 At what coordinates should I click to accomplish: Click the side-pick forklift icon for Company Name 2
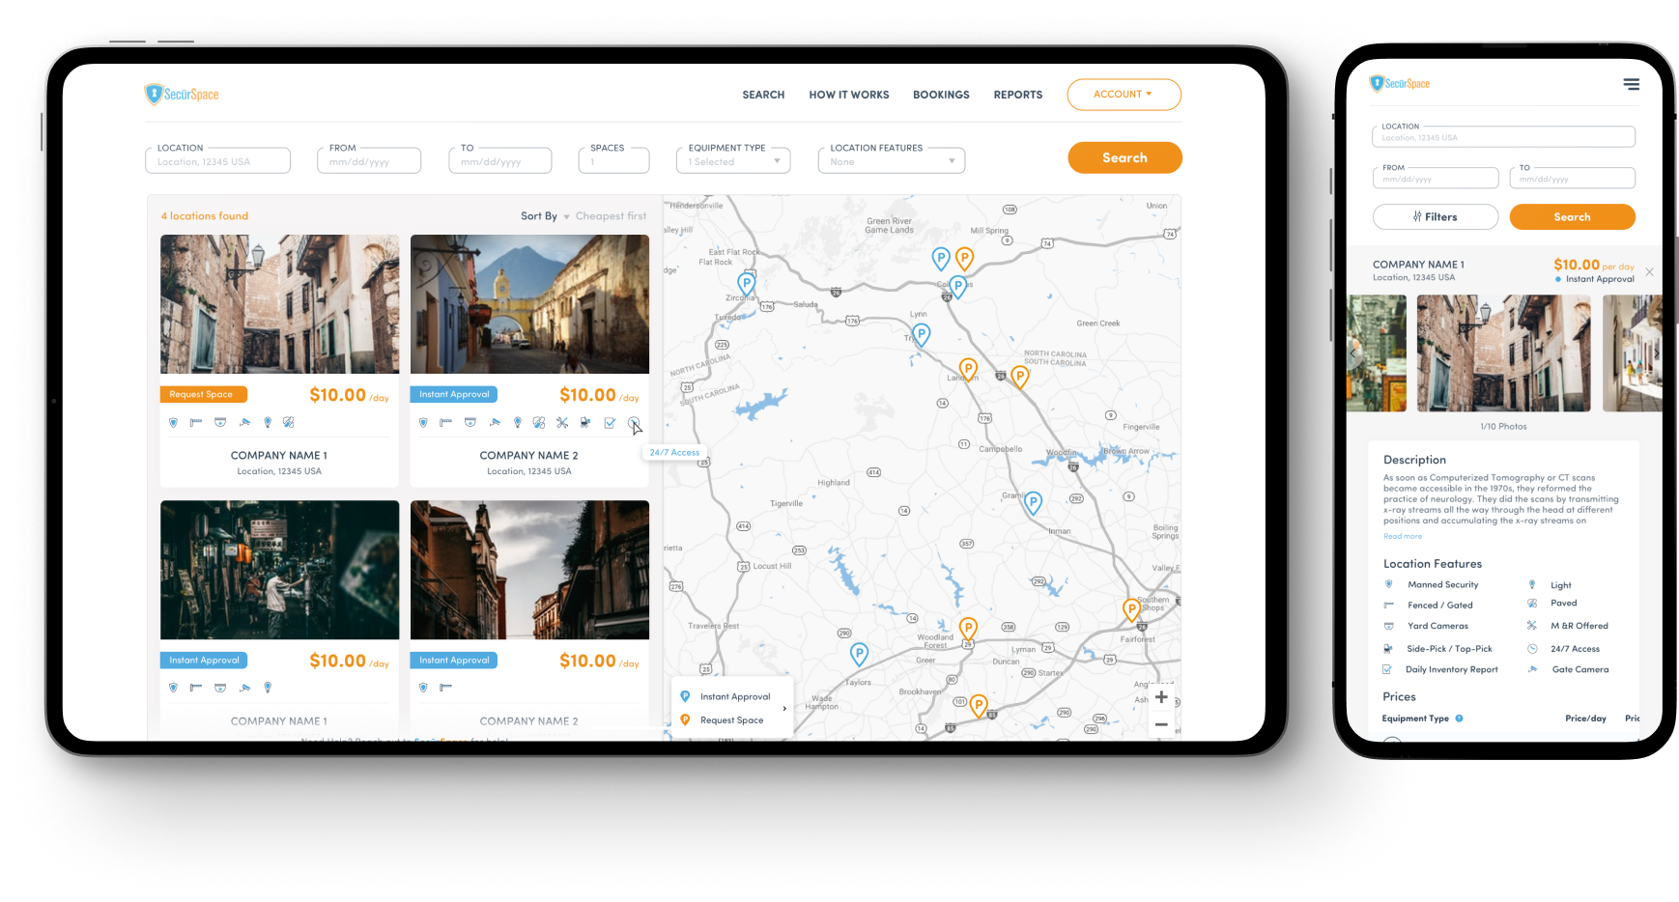coord(585,422)
